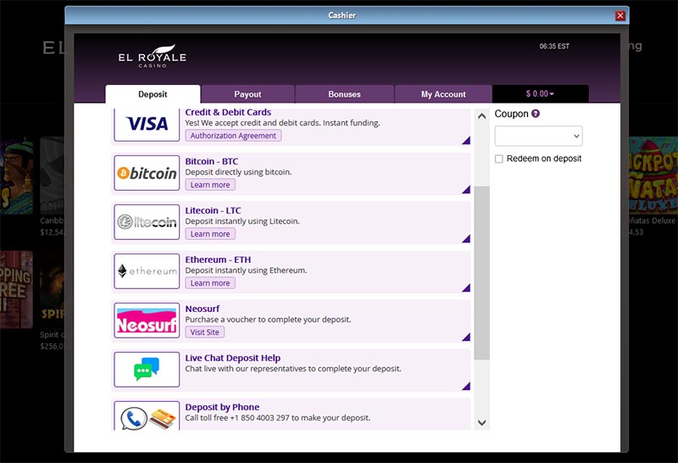678x463 pixels.
Task: Enable Redeem on deposit checkbox
Action: (499, 159)
